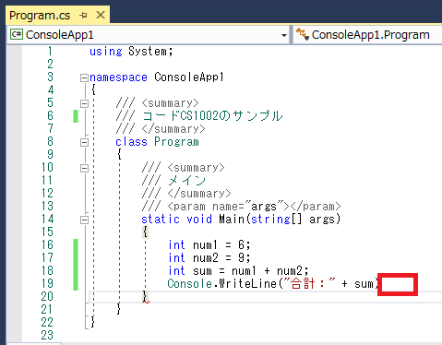This screenshot has height=345, width=442.
Task: Click 'args' in the Main signature
Action: coord(322,220)
